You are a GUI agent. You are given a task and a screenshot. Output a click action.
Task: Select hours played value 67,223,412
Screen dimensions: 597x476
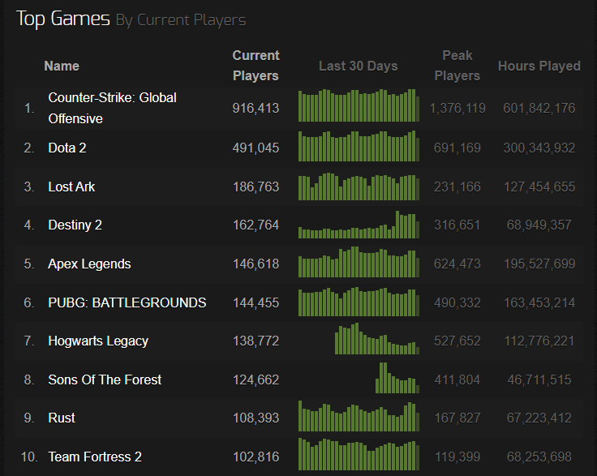point(539,418)
